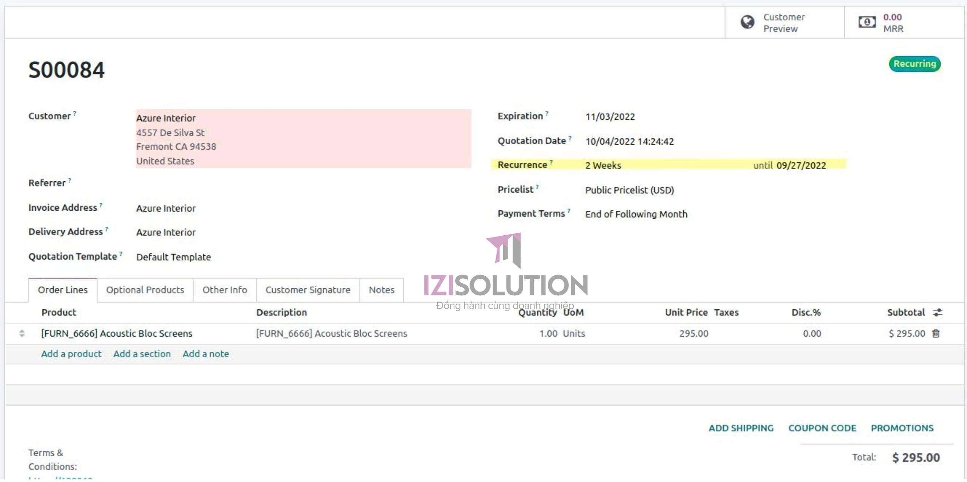
Task: Delete the Acoustic Bloc Screens order line
Action: coord(936,334)
